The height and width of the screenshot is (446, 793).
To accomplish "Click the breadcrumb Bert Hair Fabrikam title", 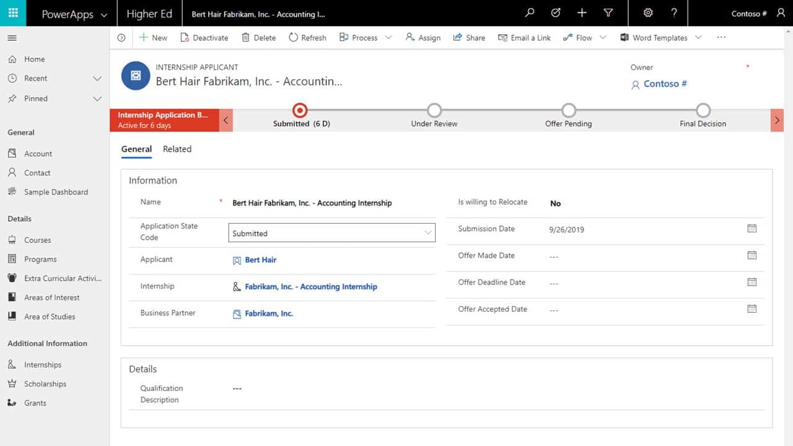I will click(258, 14).
